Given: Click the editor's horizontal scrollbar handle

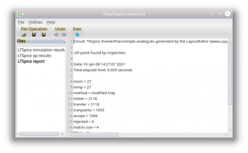Looking at the screenshot, I should point(95,134).
